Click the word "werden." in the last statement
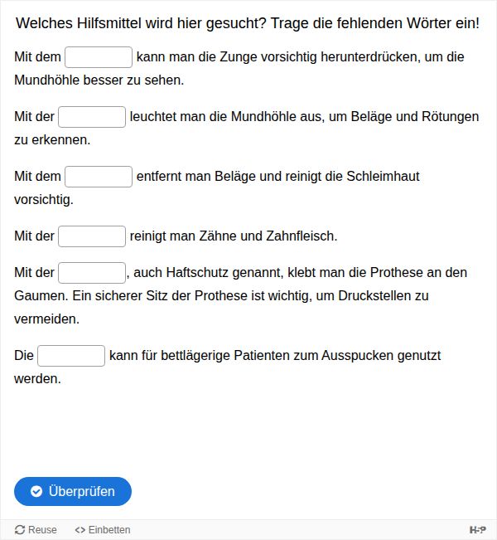 coord(37,379)
